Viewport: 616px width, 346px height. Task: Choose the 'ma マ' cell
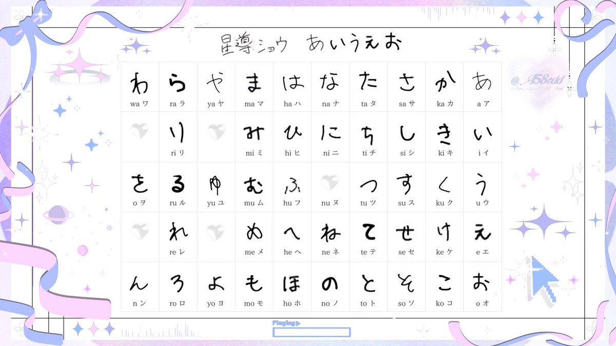coord(254,87)
